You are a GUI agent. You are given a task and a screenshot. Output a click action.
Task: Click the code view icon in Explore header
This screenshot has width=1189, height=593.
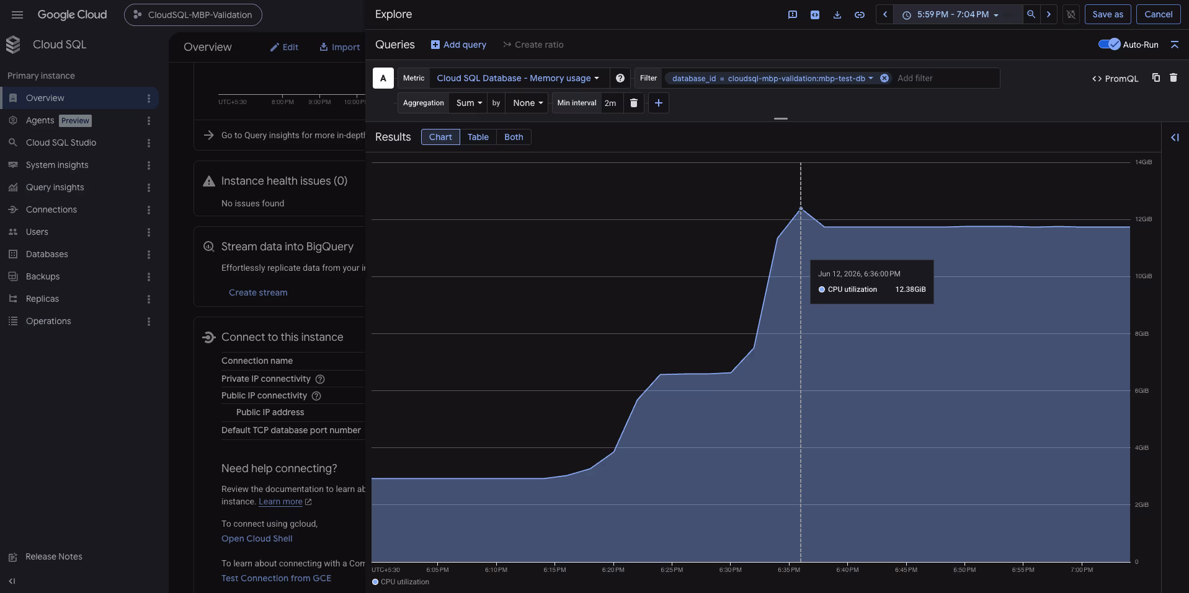point(815,14)
